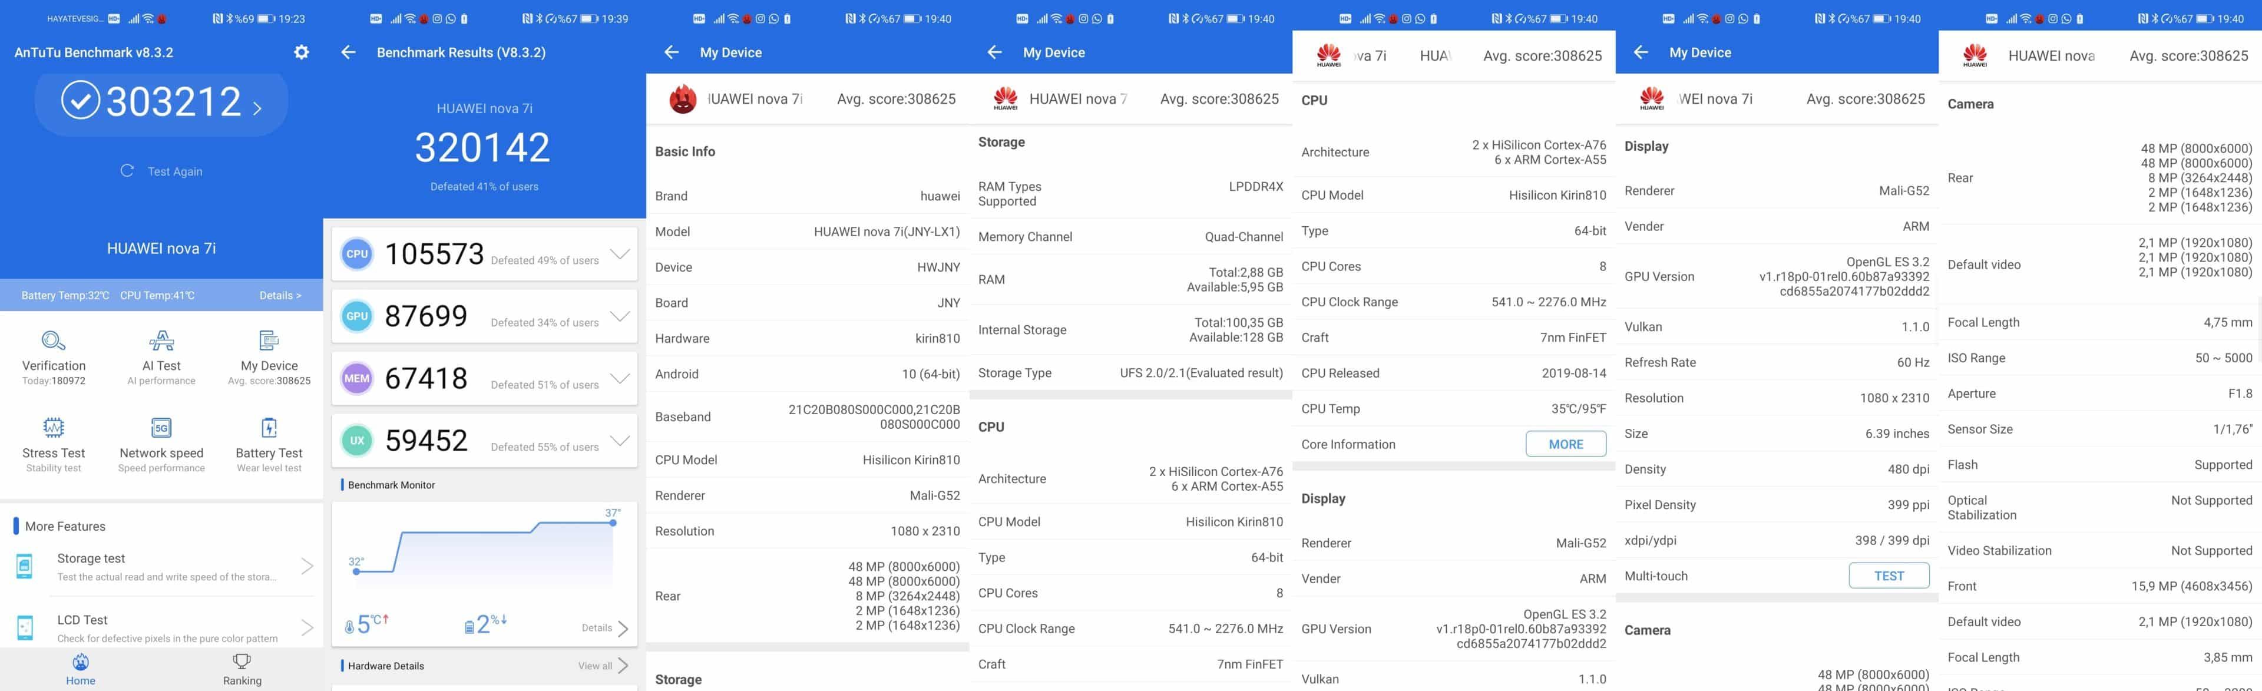The height and width of the screenshot is (691, 2262).
Task: Tap the LCD Test icon
Action: coord(25,628)
